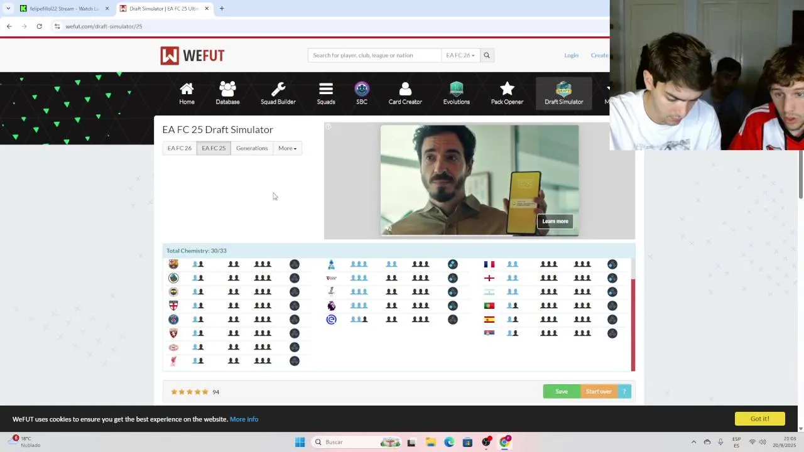804x452 pixels.
Task: Click the video advertisement thumbnail
Action: (479, 181)
